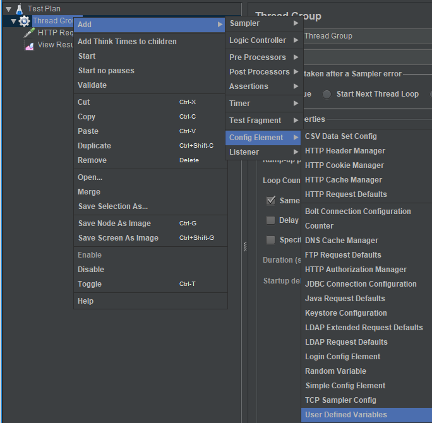Expand the Assertions submenu
Screen dimensions: 432x423
tap(264, 86)
